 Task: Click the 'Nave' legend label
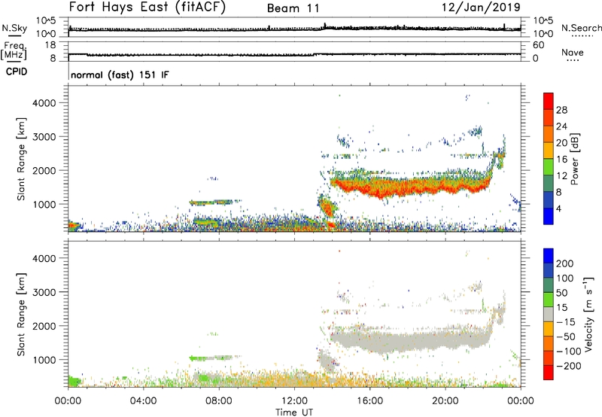(573, 52)
